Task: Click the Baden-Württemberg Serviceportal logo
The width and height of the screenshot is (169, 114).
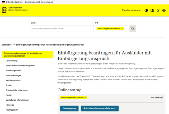Action: point(15,10)
